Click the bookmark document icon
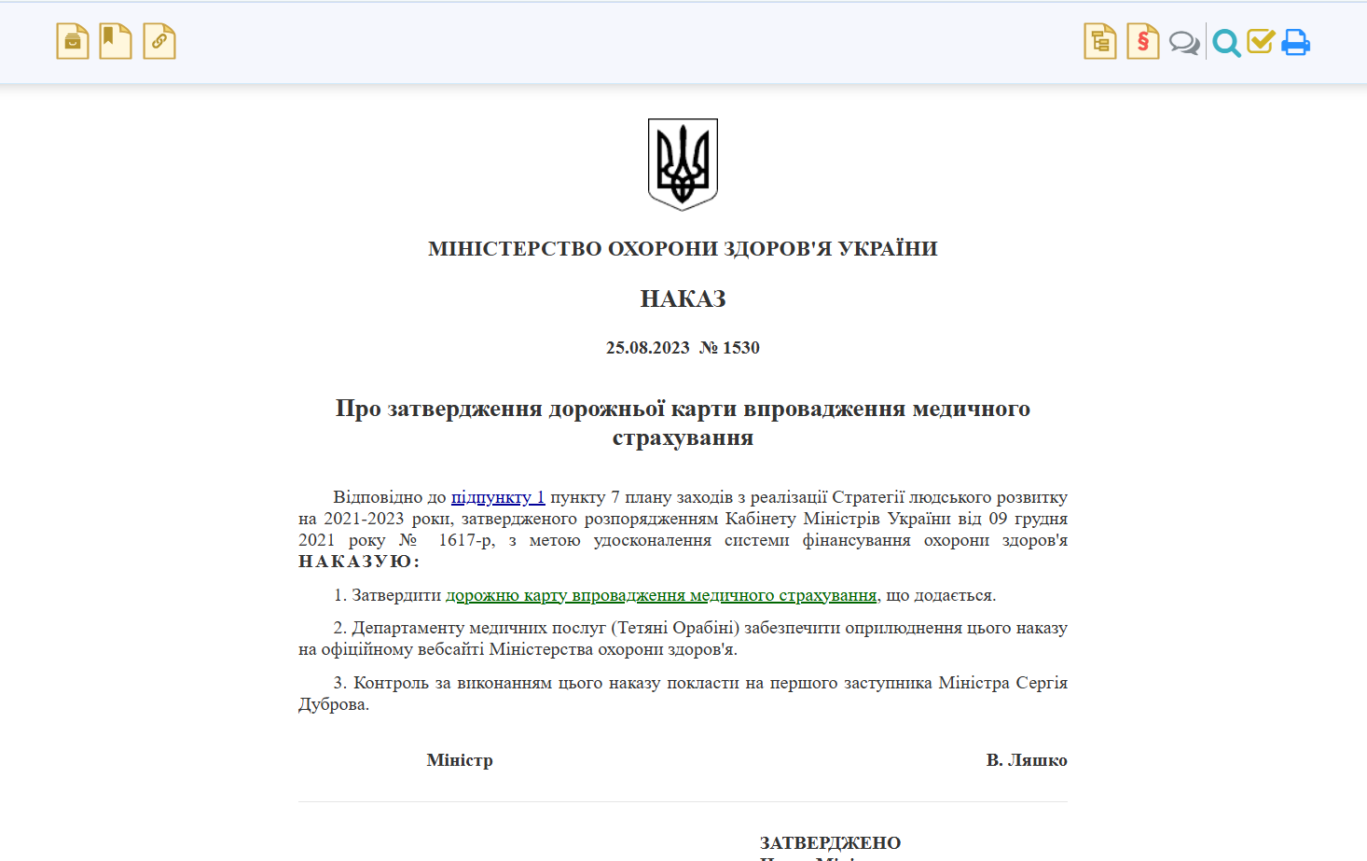Viewport: 1367px width, 861px height. [x=116, y=41]
